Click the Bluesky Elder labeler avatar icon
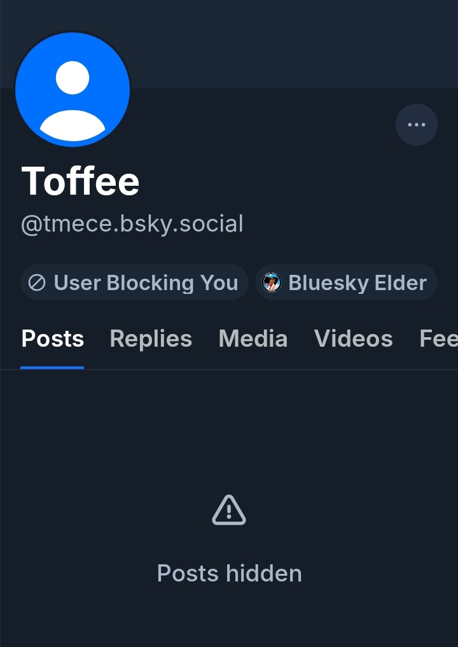 (x=272, y=282)
